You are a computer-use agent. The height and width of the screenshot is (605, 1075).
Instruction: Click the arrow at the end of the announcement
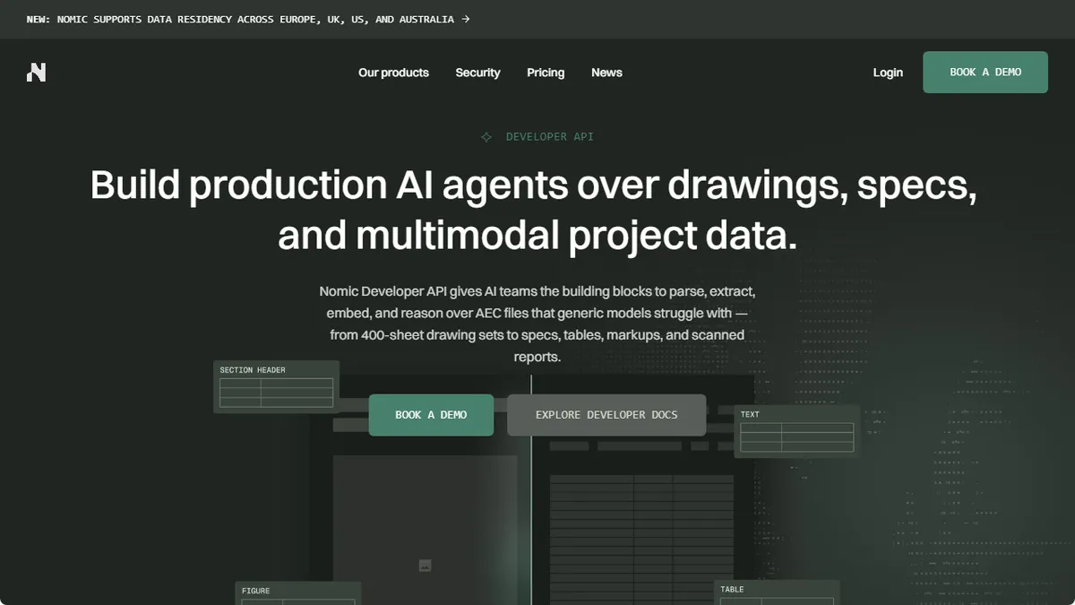point(466,19)
